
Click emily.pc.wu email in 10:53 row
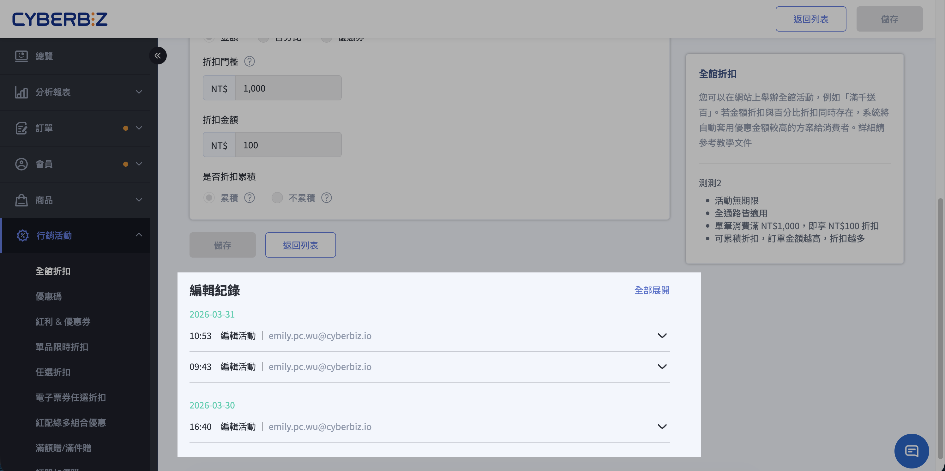click(320, 336)
